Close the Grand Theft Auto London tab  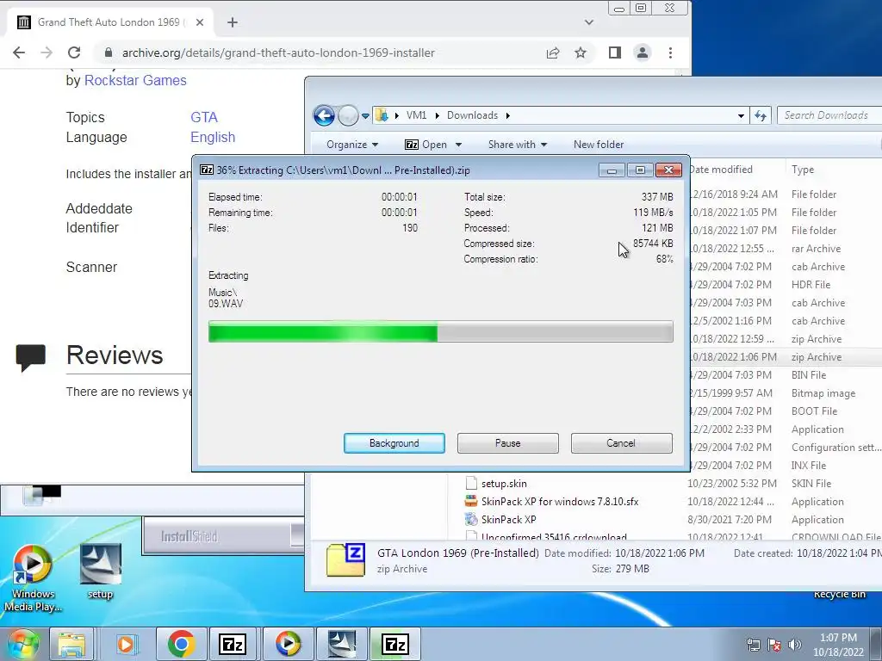point(200,22)
